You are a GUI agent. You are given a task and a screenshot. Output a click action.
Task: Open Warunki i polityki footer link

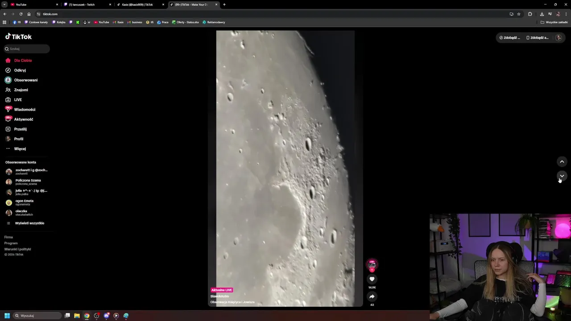(17, 249)
